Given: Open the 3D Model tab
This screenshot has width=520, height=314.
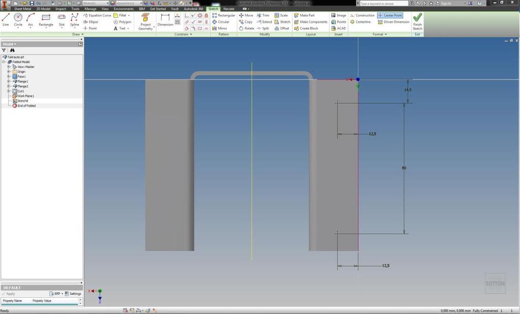Looking at the screenshot, I should [x=43, y=9].
